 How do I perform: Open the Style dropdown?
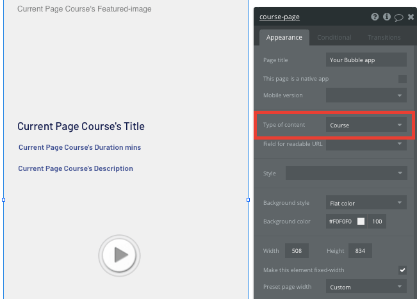[347, 173]
